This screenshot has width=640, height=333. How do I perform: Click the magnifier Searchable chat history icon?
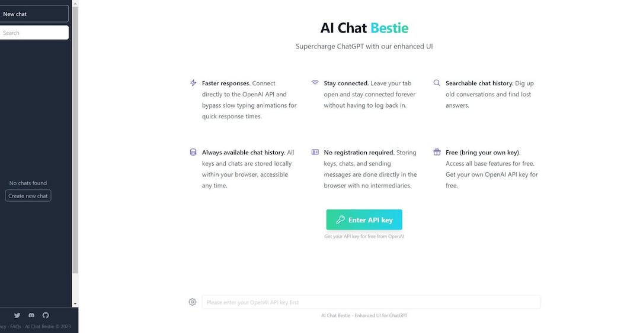pos(437,83)
